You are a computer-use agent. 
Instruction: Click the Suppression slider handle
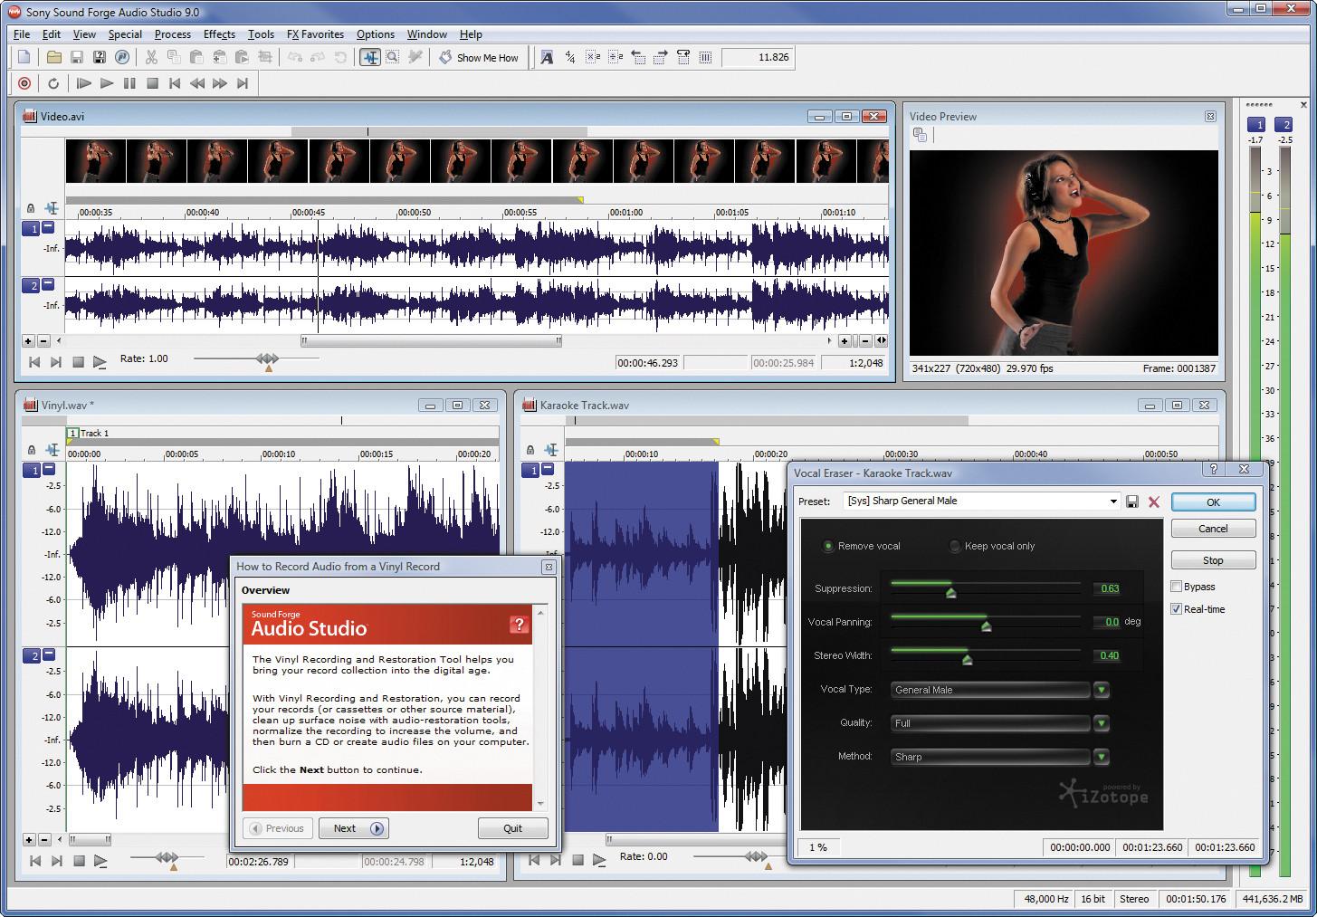coord(951,593)
